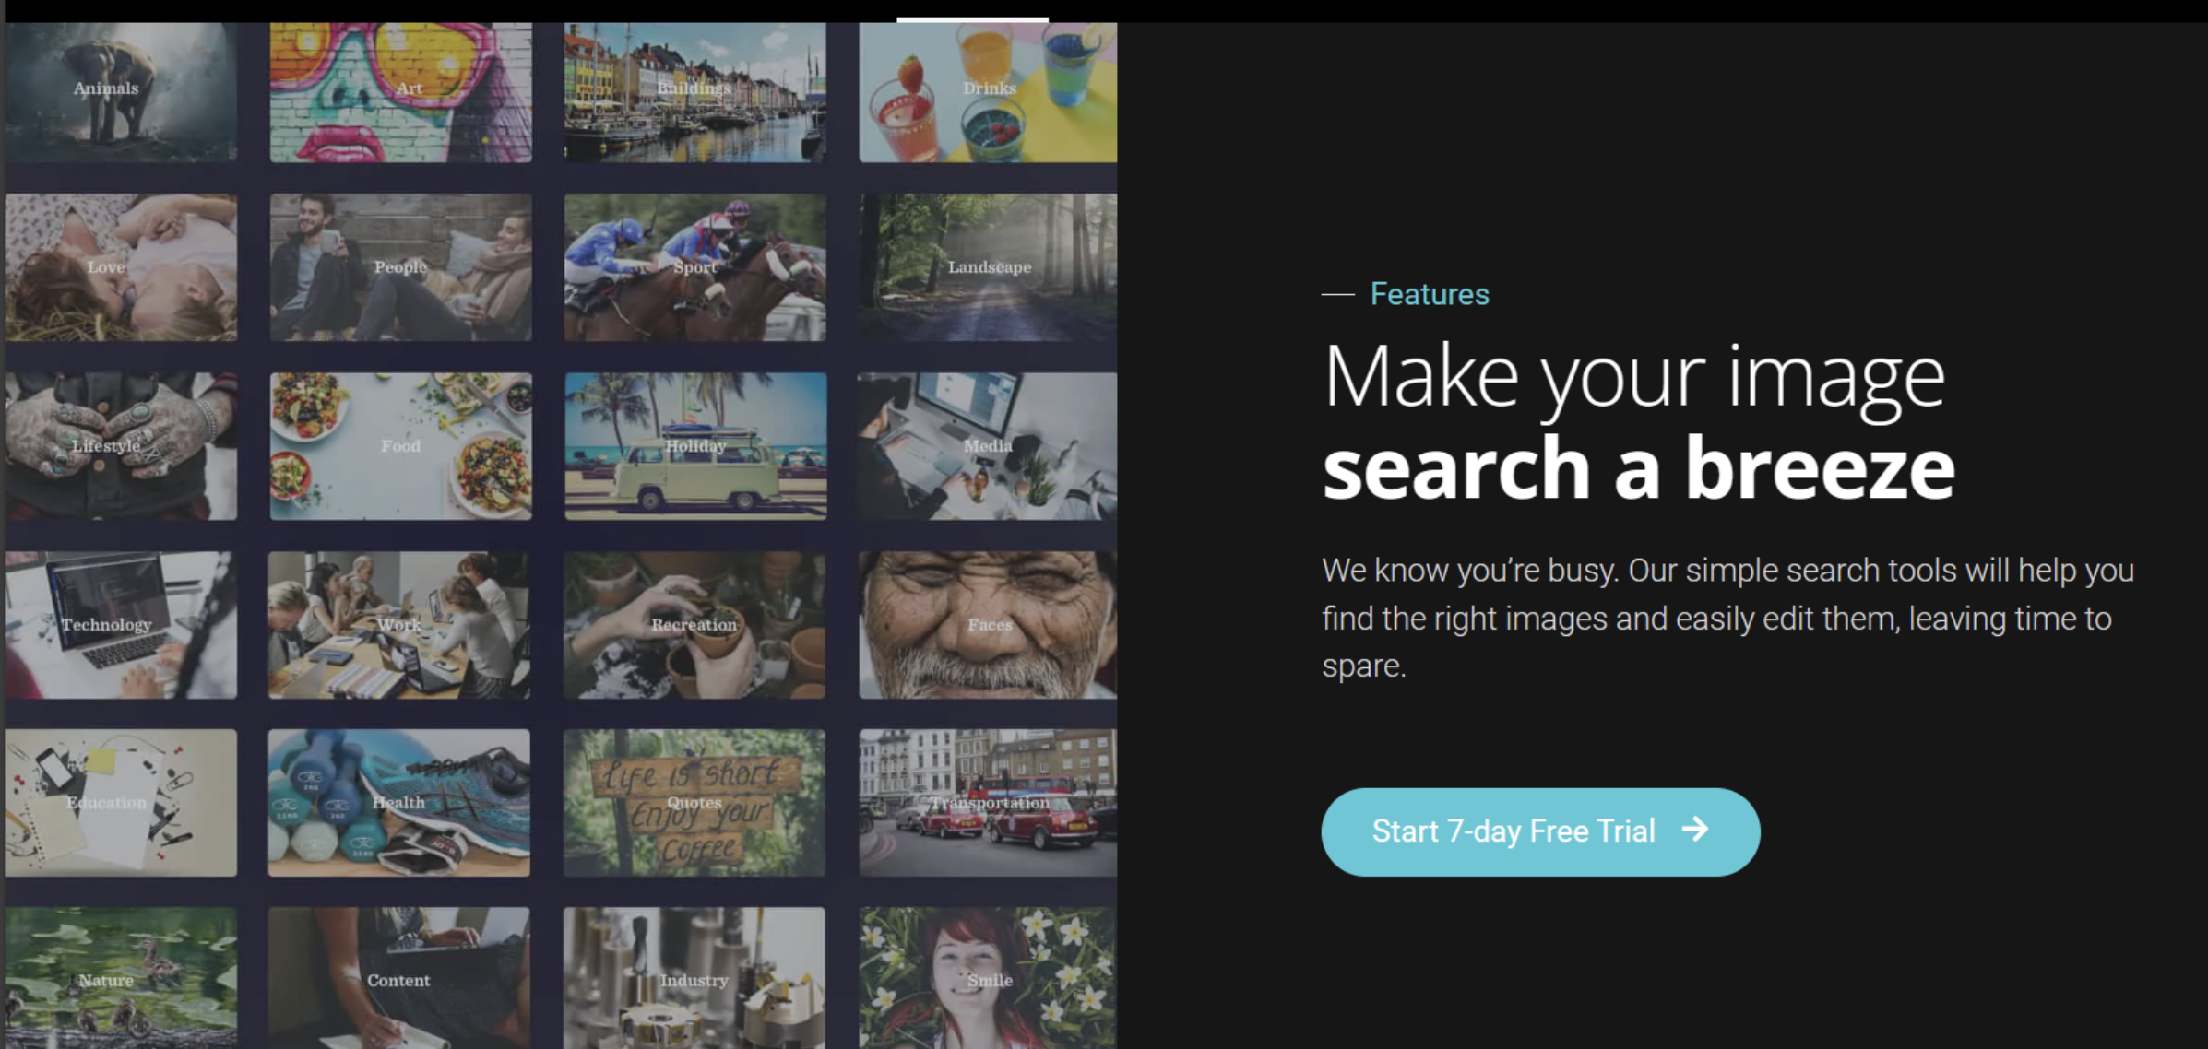This screenshot has height=1049, width=2208.
Task: Select the Food category tile
Action: [x=400, y=446]
